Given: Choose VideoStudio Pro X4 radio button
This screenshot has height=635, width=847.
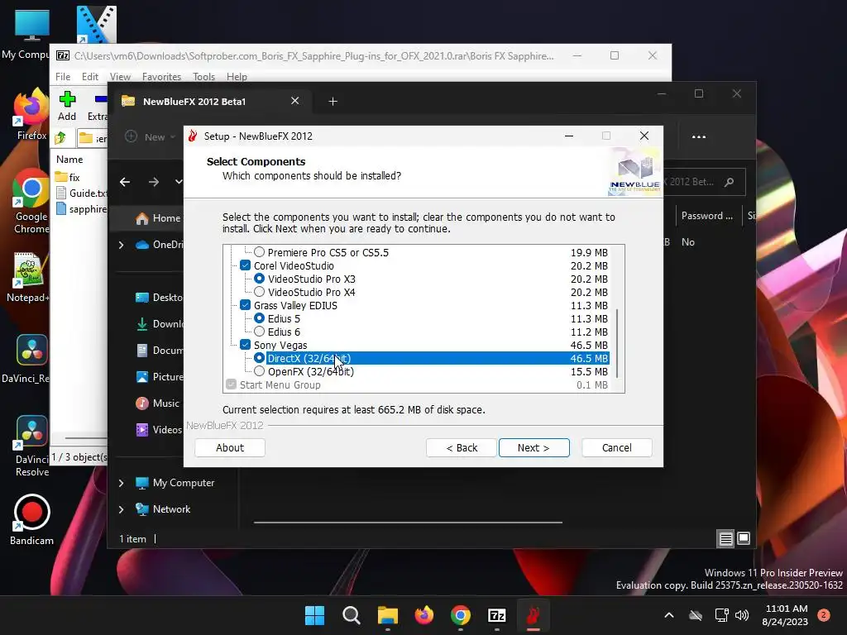Looking at the screenshot, I should click(259, 292).
